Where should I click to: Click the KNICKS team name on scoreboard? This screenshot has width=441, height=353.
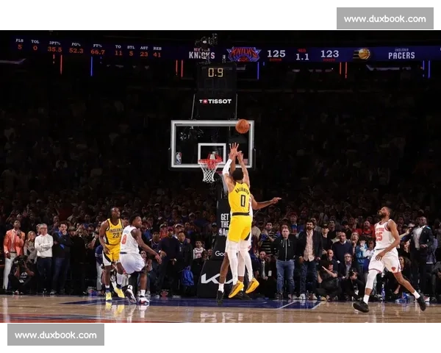coord(201,54)
